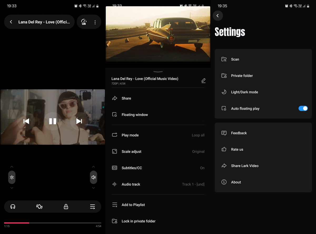Screen dimensions: 316x234
Task: Choose Lock in private folder
Action: pyautogui.click(x=158, y=221)
